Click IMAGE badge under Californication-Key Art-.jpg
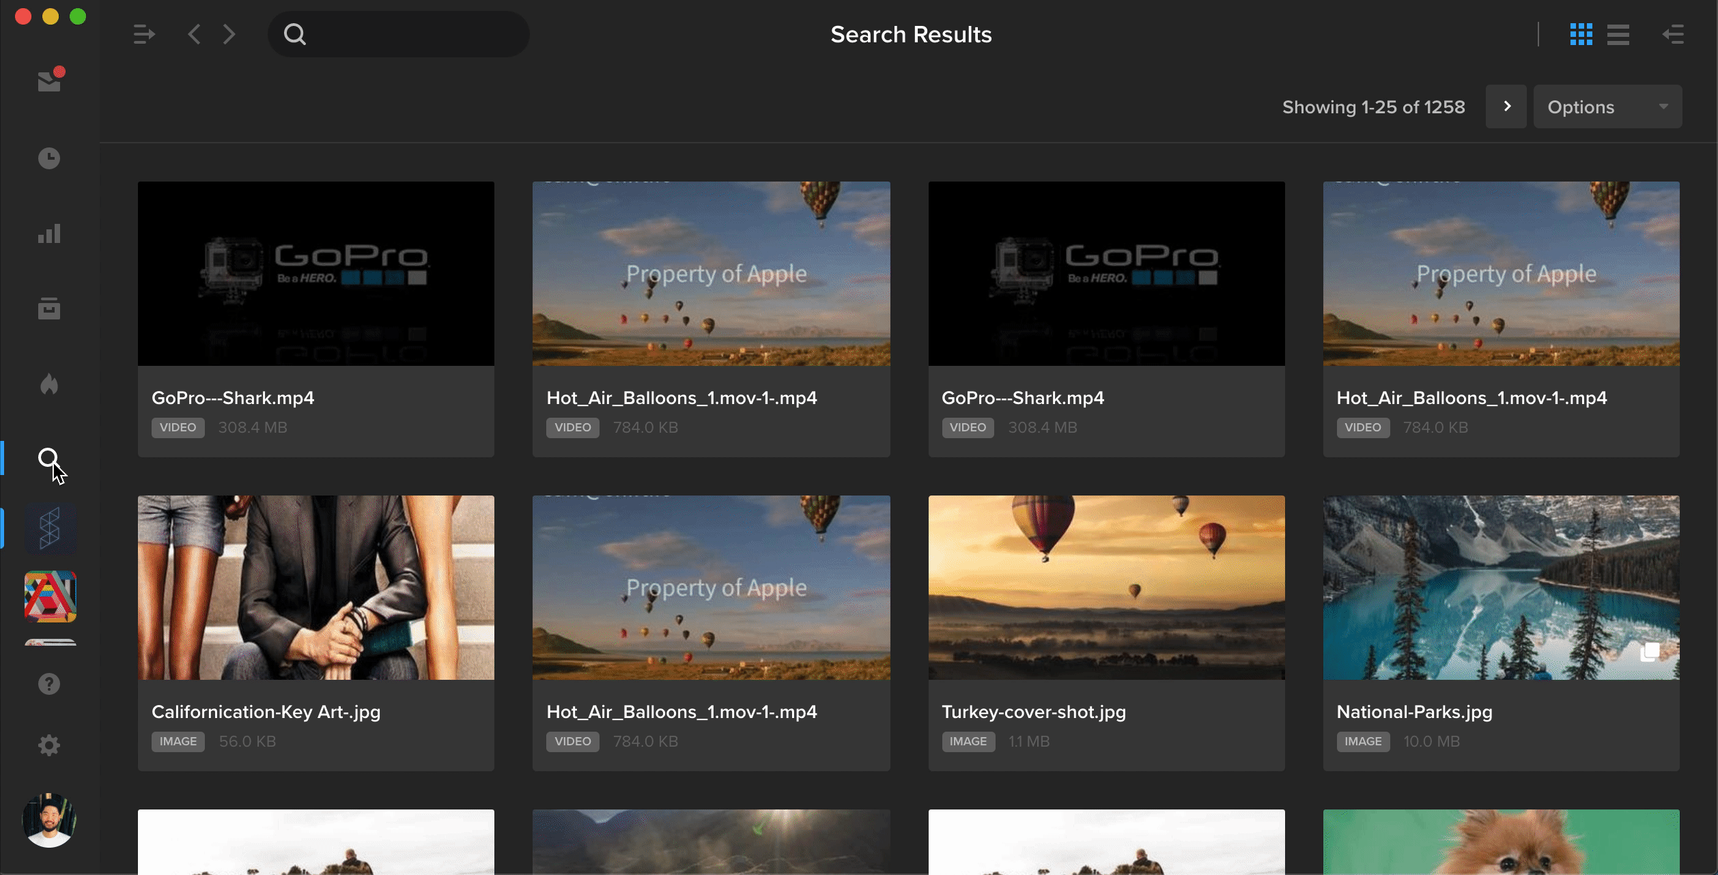The width and height of the screenshot is (1718, 875). [x=178, y=741]
